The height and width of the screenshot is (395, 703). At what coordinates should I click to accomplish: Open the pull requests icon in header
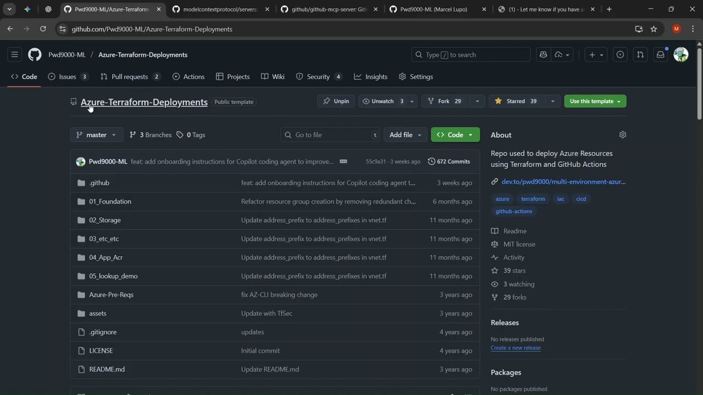coord(640,55)
